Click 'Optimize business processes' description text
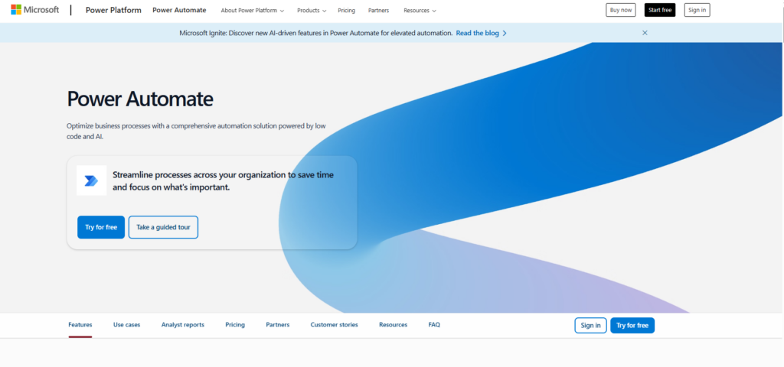The height and width of the screenshot is (367, 784). 197,131
